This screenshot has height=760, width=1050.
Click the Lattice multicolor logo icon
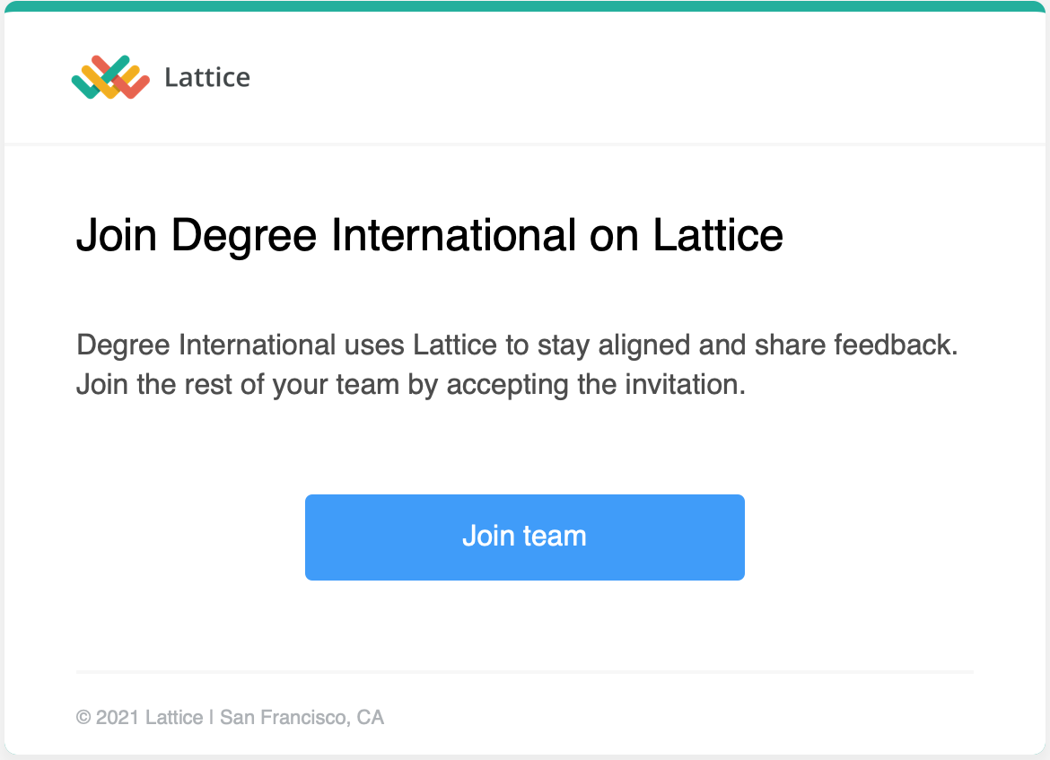[110, 77]
